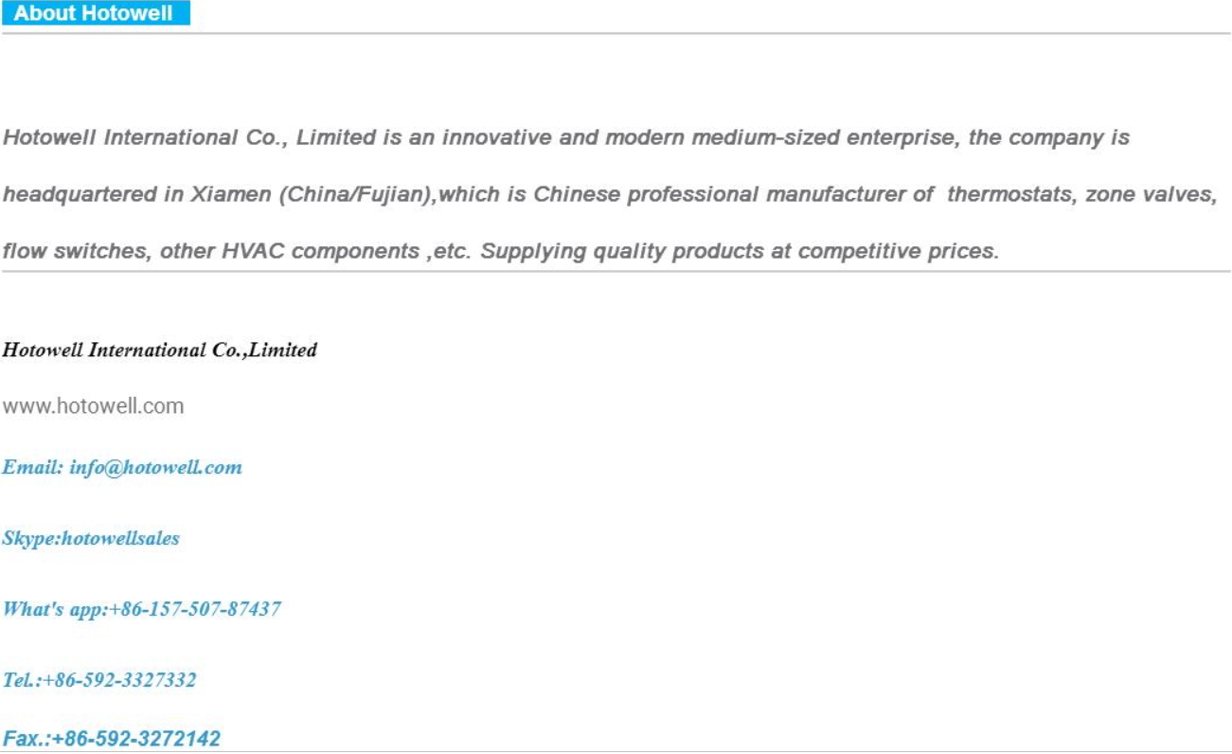Click the info@hotowell.com email address
This screenshot has width=1232, height=754.
[x=155, y=467]
